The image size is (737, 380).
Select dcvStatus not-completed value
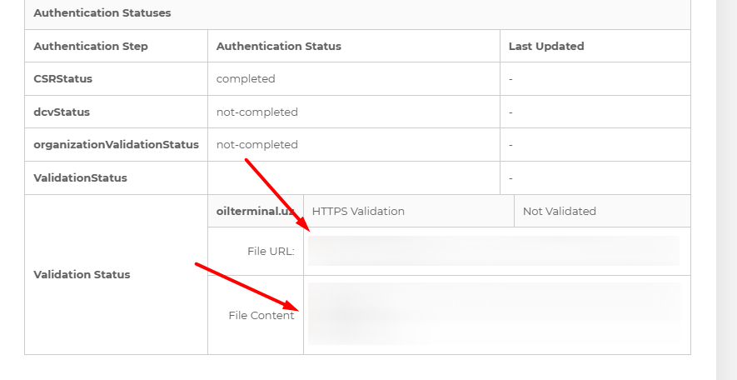point(257,112)
